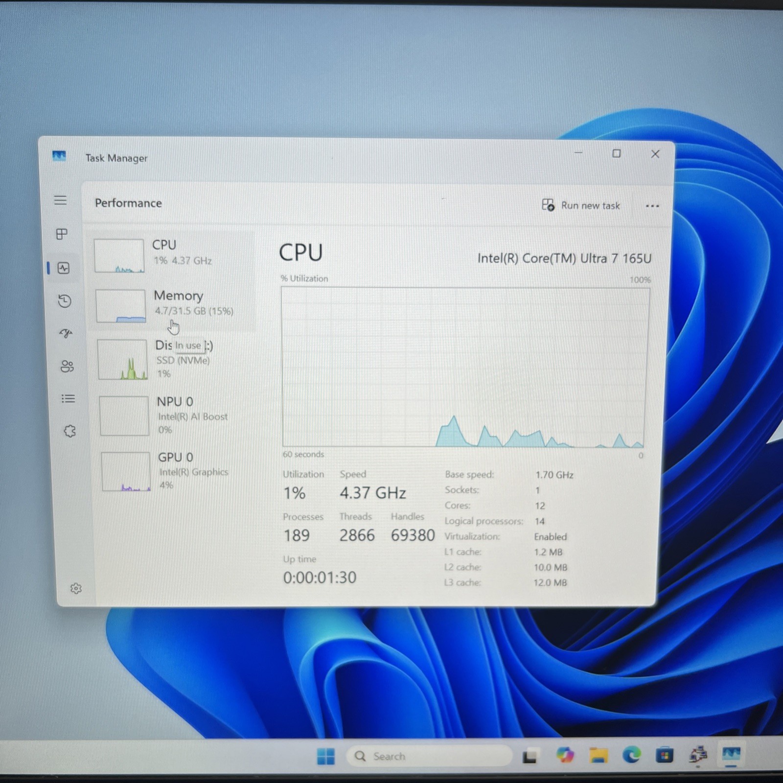Click the speed value '4.37 GHz'
This screenshot has width=783, height=783.
coord(373,493)
